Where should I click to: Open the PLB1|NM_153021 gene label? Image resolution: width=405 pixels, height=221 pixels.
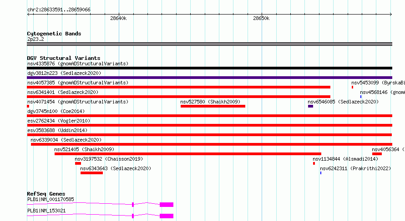click(46, 211)
